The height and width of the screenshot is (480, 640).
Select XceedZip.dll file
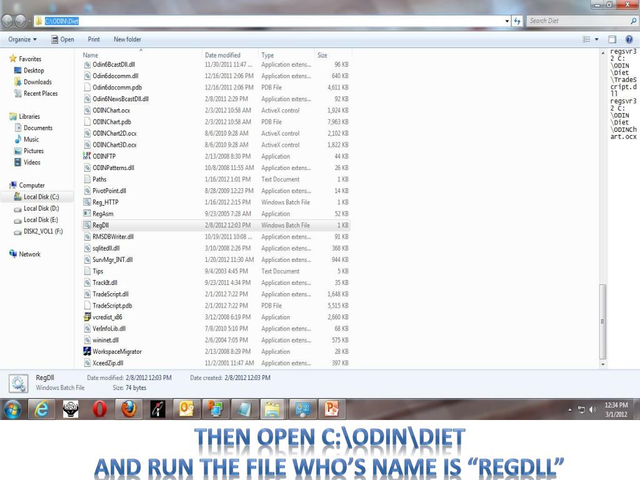[216, 363]
